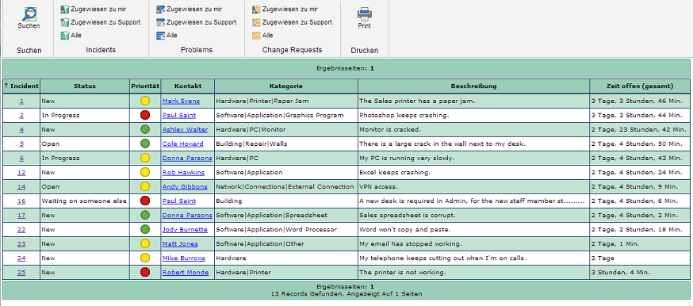Click yellow priority dot for Andy Gibbons
Viewport: 693px width, 306px height.
[x=145, y=186]
